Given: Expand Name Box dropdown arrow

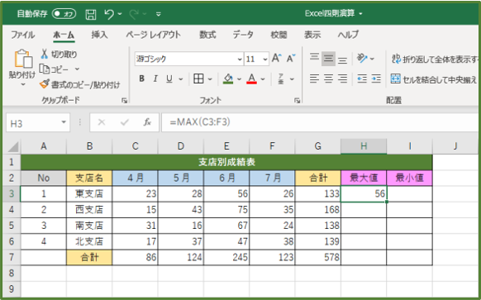Looking at the screenshot, I should [x=64, y=122].
